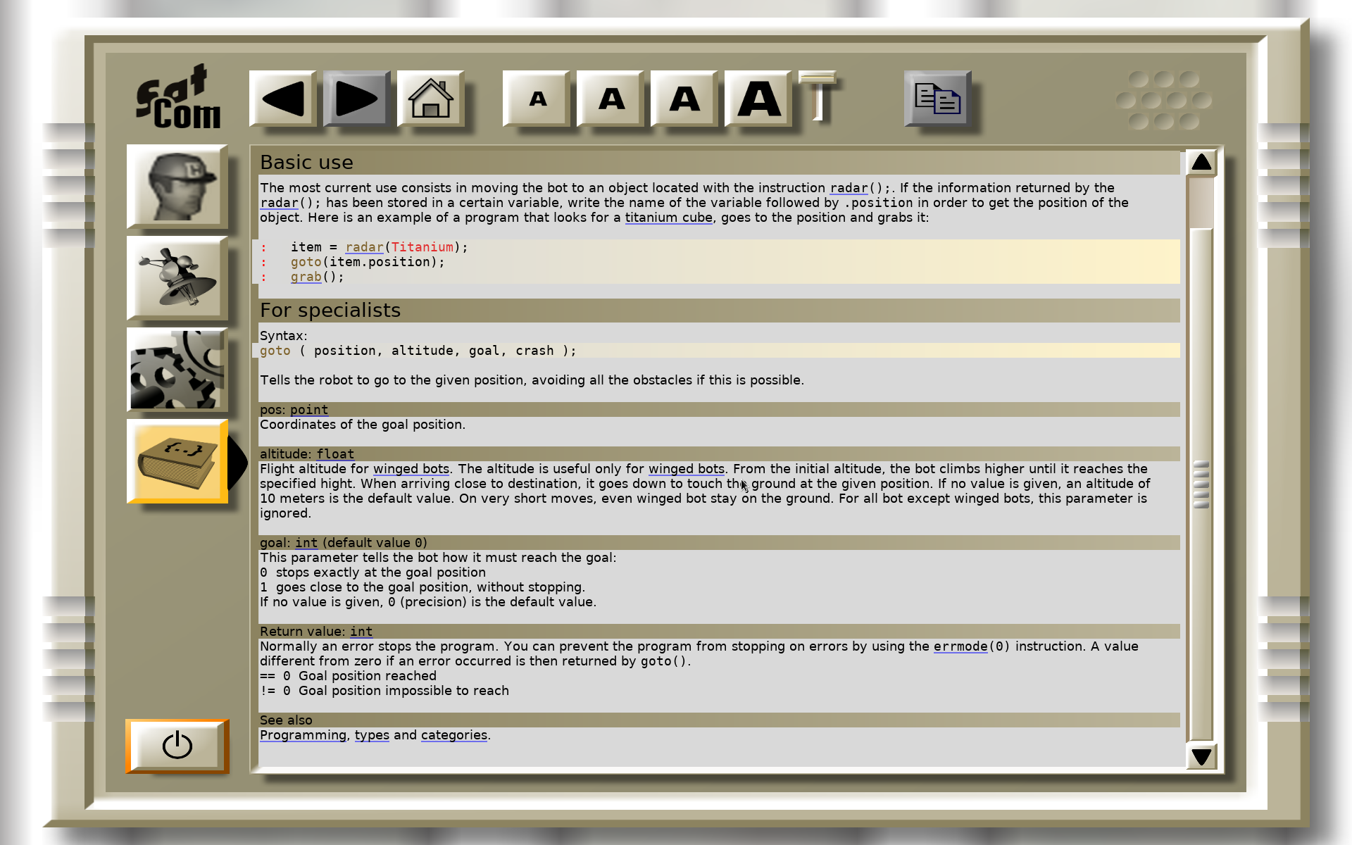Click the float type link
Viewport: 1352px width, 845px height.
pyautogui.click(x=335, y=454)
